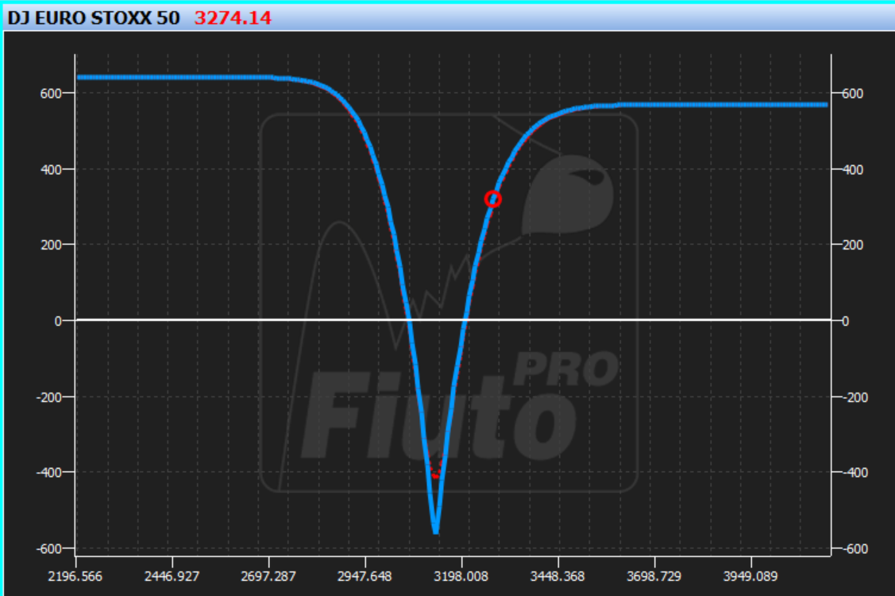Click the 600 label on left axis
The width and height of the screenshot is (895, 596).
click(50, 94)
